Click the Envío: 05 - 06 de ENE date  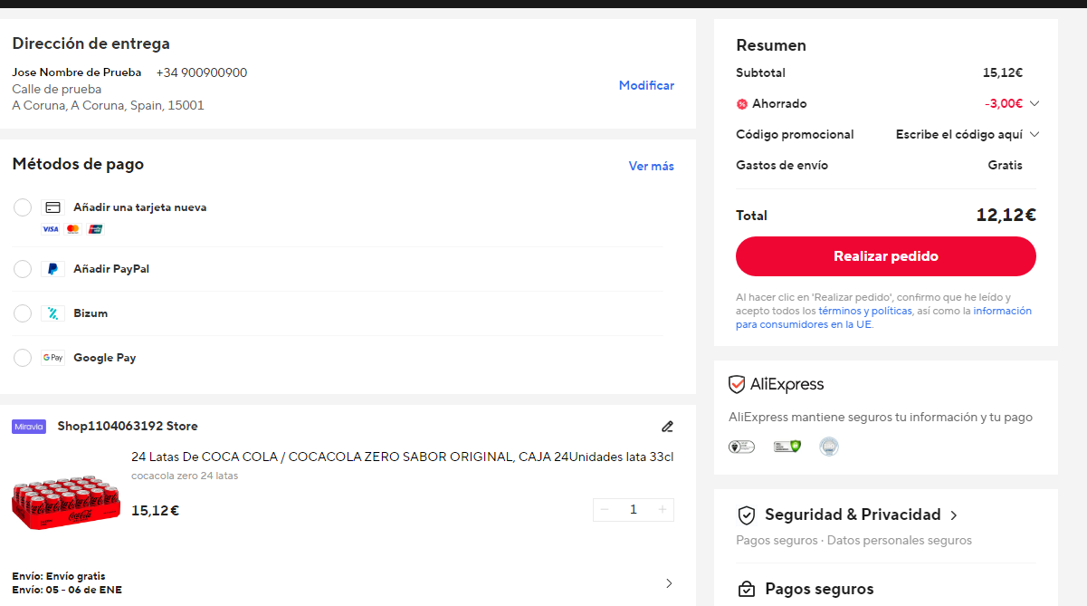(x=67, y=590)
